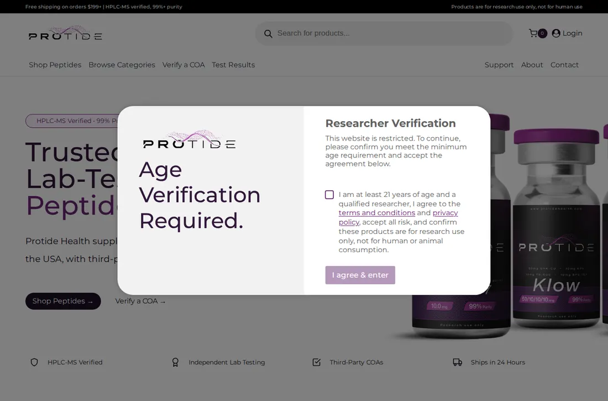Open Test Results menu item
608x401 pixels.
233,65
